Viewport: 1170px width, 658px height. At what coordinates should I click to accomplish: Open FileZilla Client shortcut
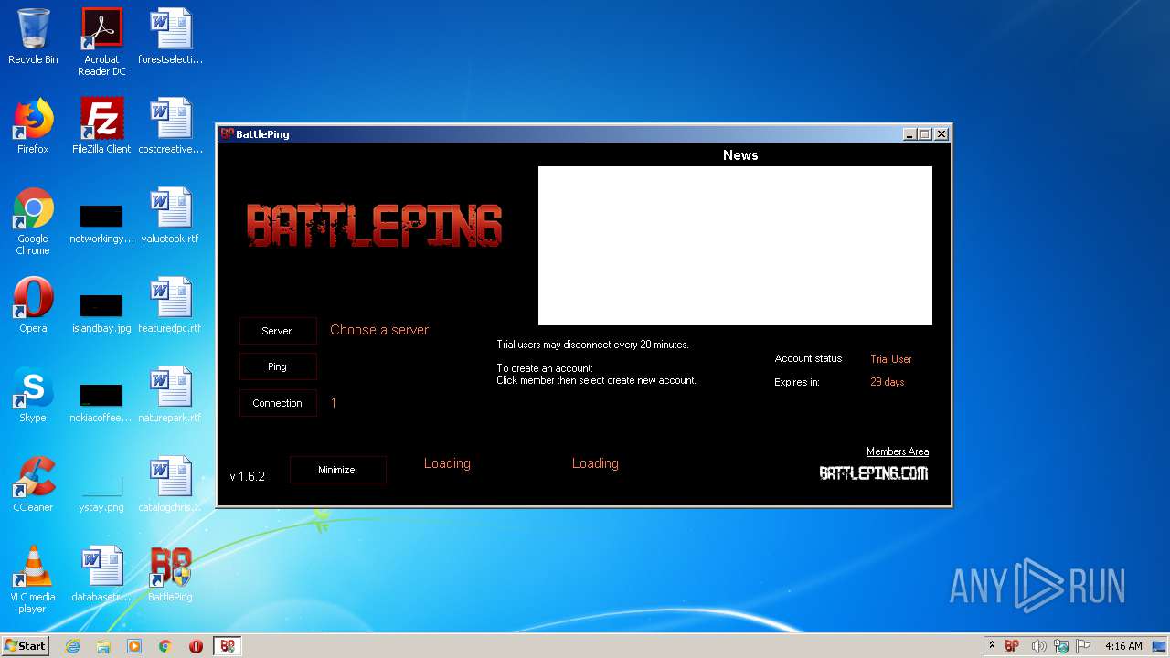pos(101,126)
